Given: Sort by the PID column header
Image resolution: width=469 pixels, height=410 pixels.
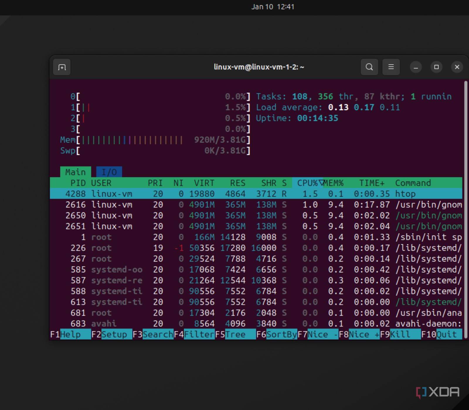Looking at the screenshot, I should pyautogui.click(x=78, y=183).
